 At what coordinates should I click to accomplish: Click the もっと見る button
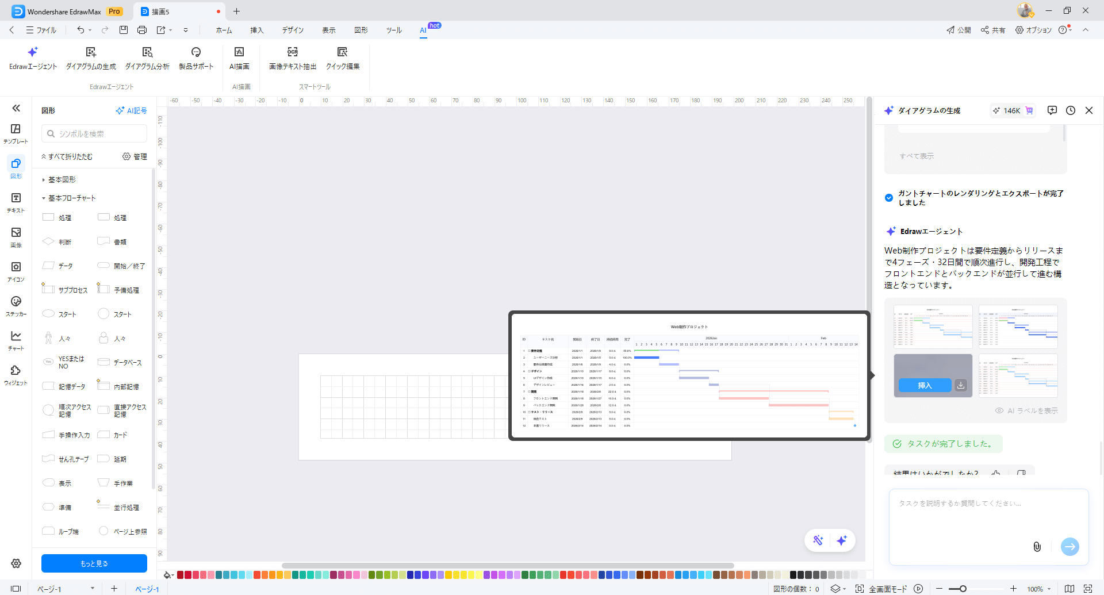(x=94, y=563)
